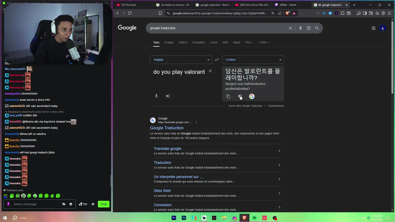Expand the Plus search filter menu
This screenshot has width=395, height=222.
(x=249, y=42)
